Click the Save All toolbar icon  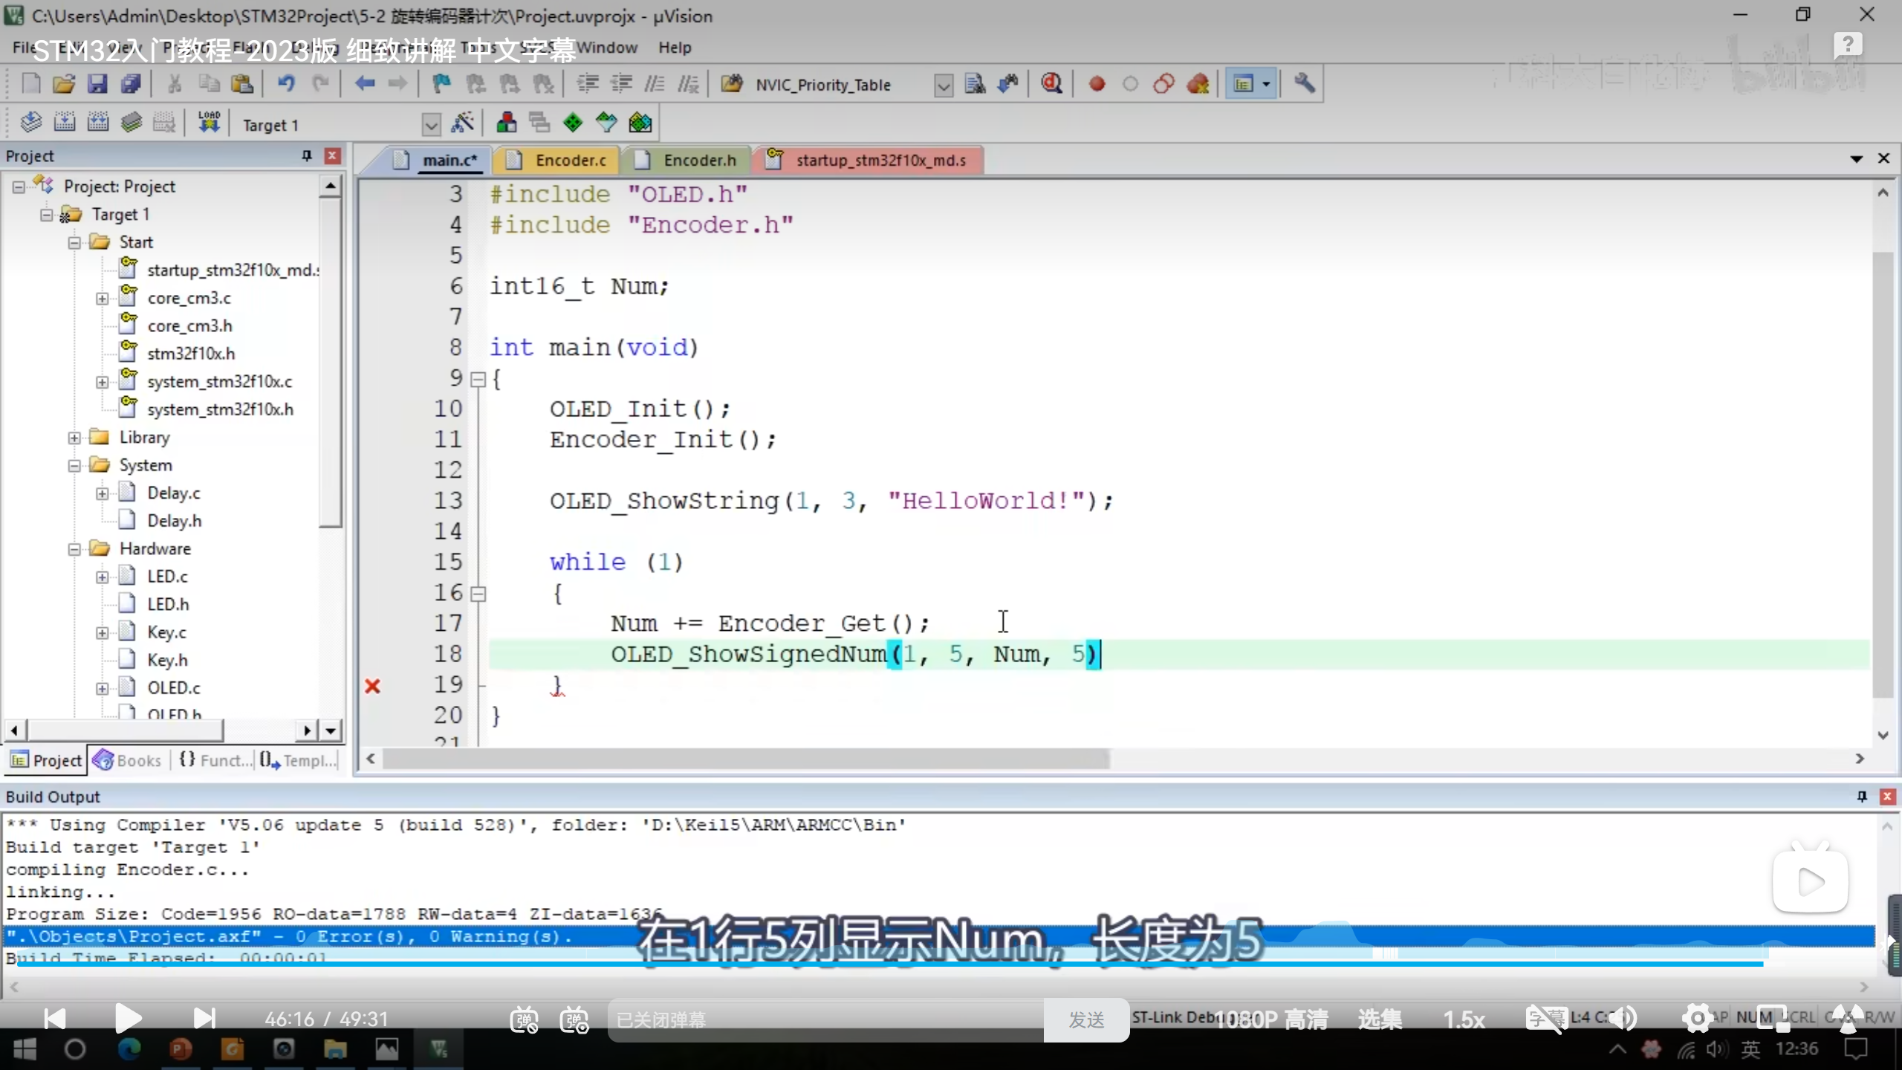[x=131, y=84]
